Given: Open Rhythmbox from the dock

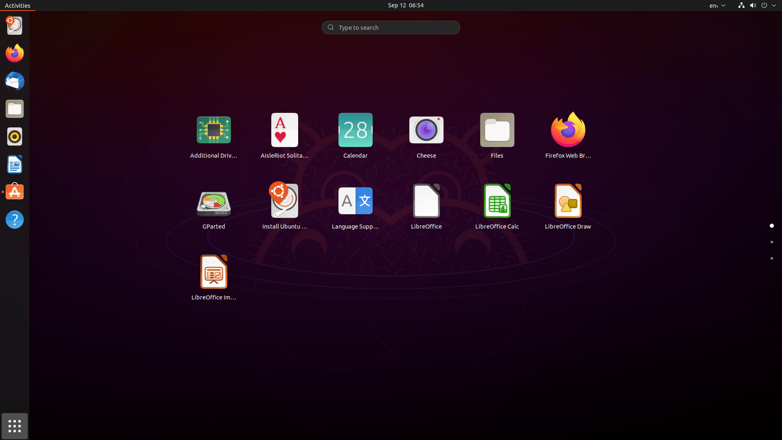Looking at the screenshot, I should (15, 137).
